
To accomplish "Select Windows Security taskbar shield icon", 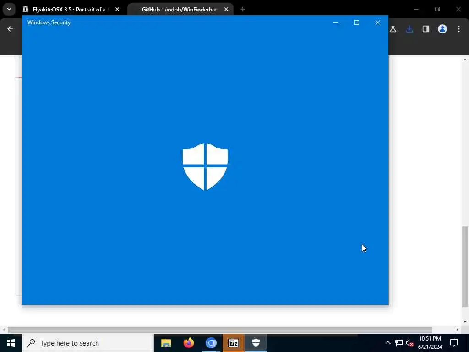I will tap(256, 343).
